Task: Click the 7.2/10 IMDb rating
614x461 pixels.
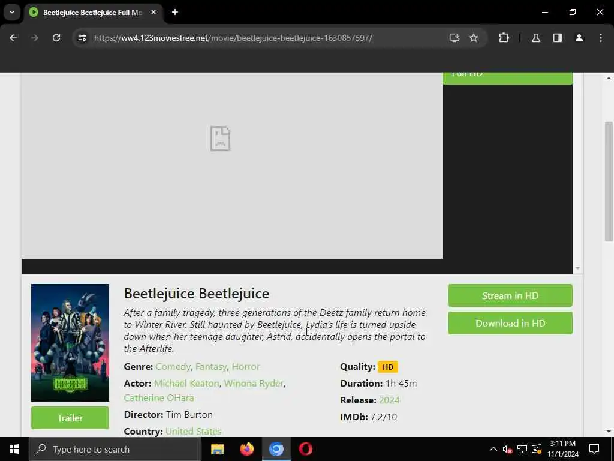Action: click(383, 417)
